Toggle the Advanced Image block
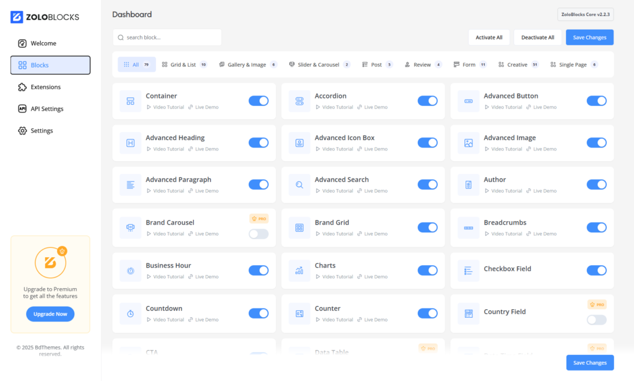The image size is (634, 381). [x=596, y=142]
